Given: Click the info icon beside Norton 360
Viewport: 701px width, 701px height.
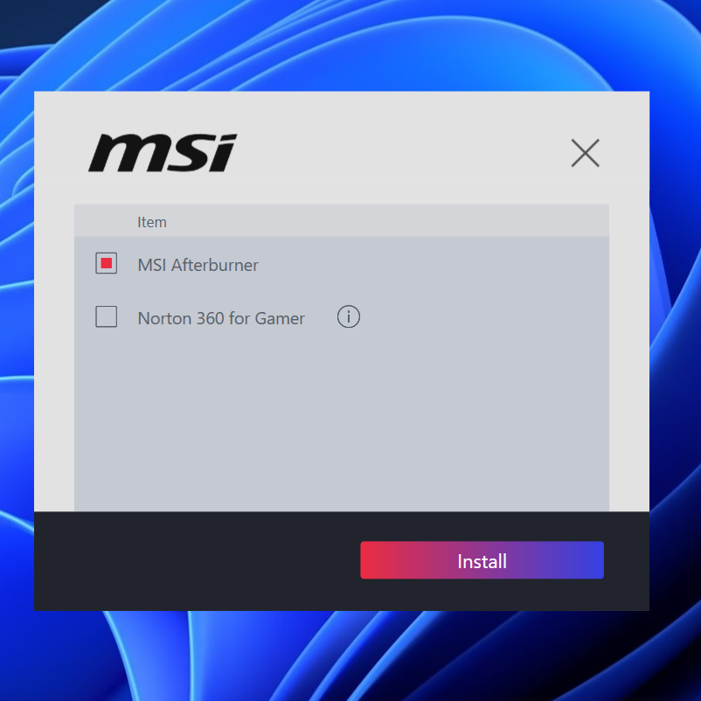Looking at the screenshot, I should coord(349,317).
